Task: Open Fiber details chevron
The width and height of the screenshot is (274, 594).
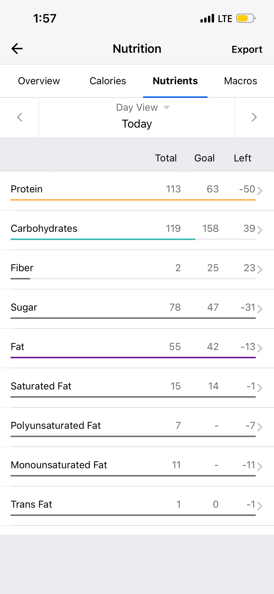Action: click(260, 269)
